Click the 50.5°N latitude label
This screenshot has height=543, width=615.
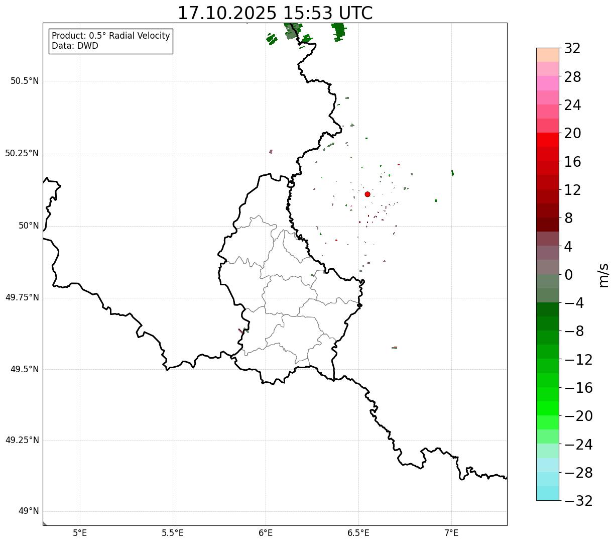point(25,81)
